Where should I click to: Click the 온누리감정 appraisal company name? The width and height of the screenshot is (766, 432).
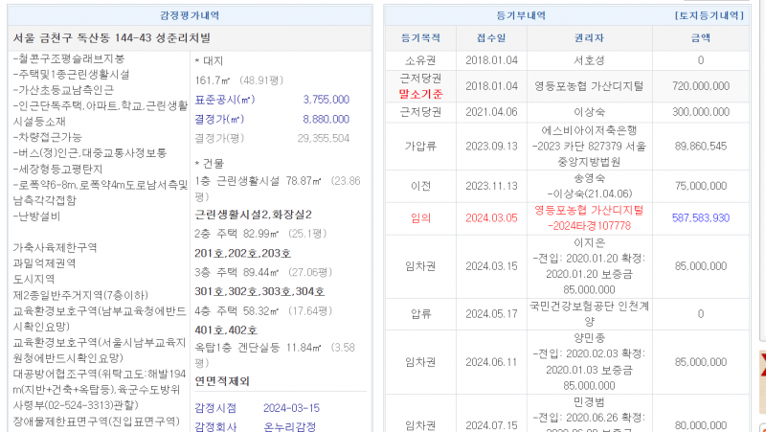pyautogui.click(x=290, y=425)
